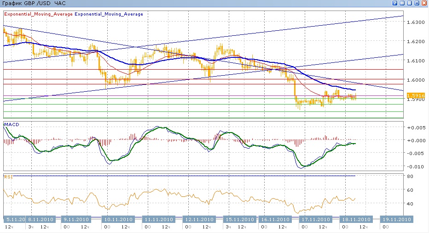Image resolution: width=429 pixels, height=233 pixels.
Task: Click the 19.11.2010 date marker
Action: coord(396,219)
